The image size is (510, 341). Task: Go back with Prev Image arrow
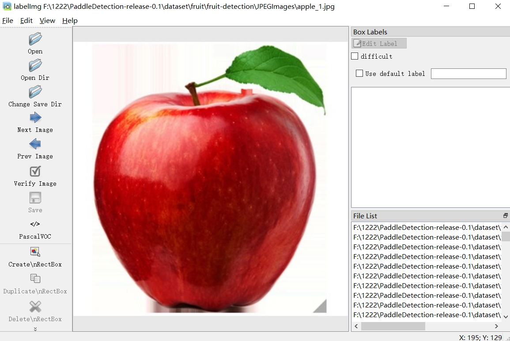pos(35,144)
